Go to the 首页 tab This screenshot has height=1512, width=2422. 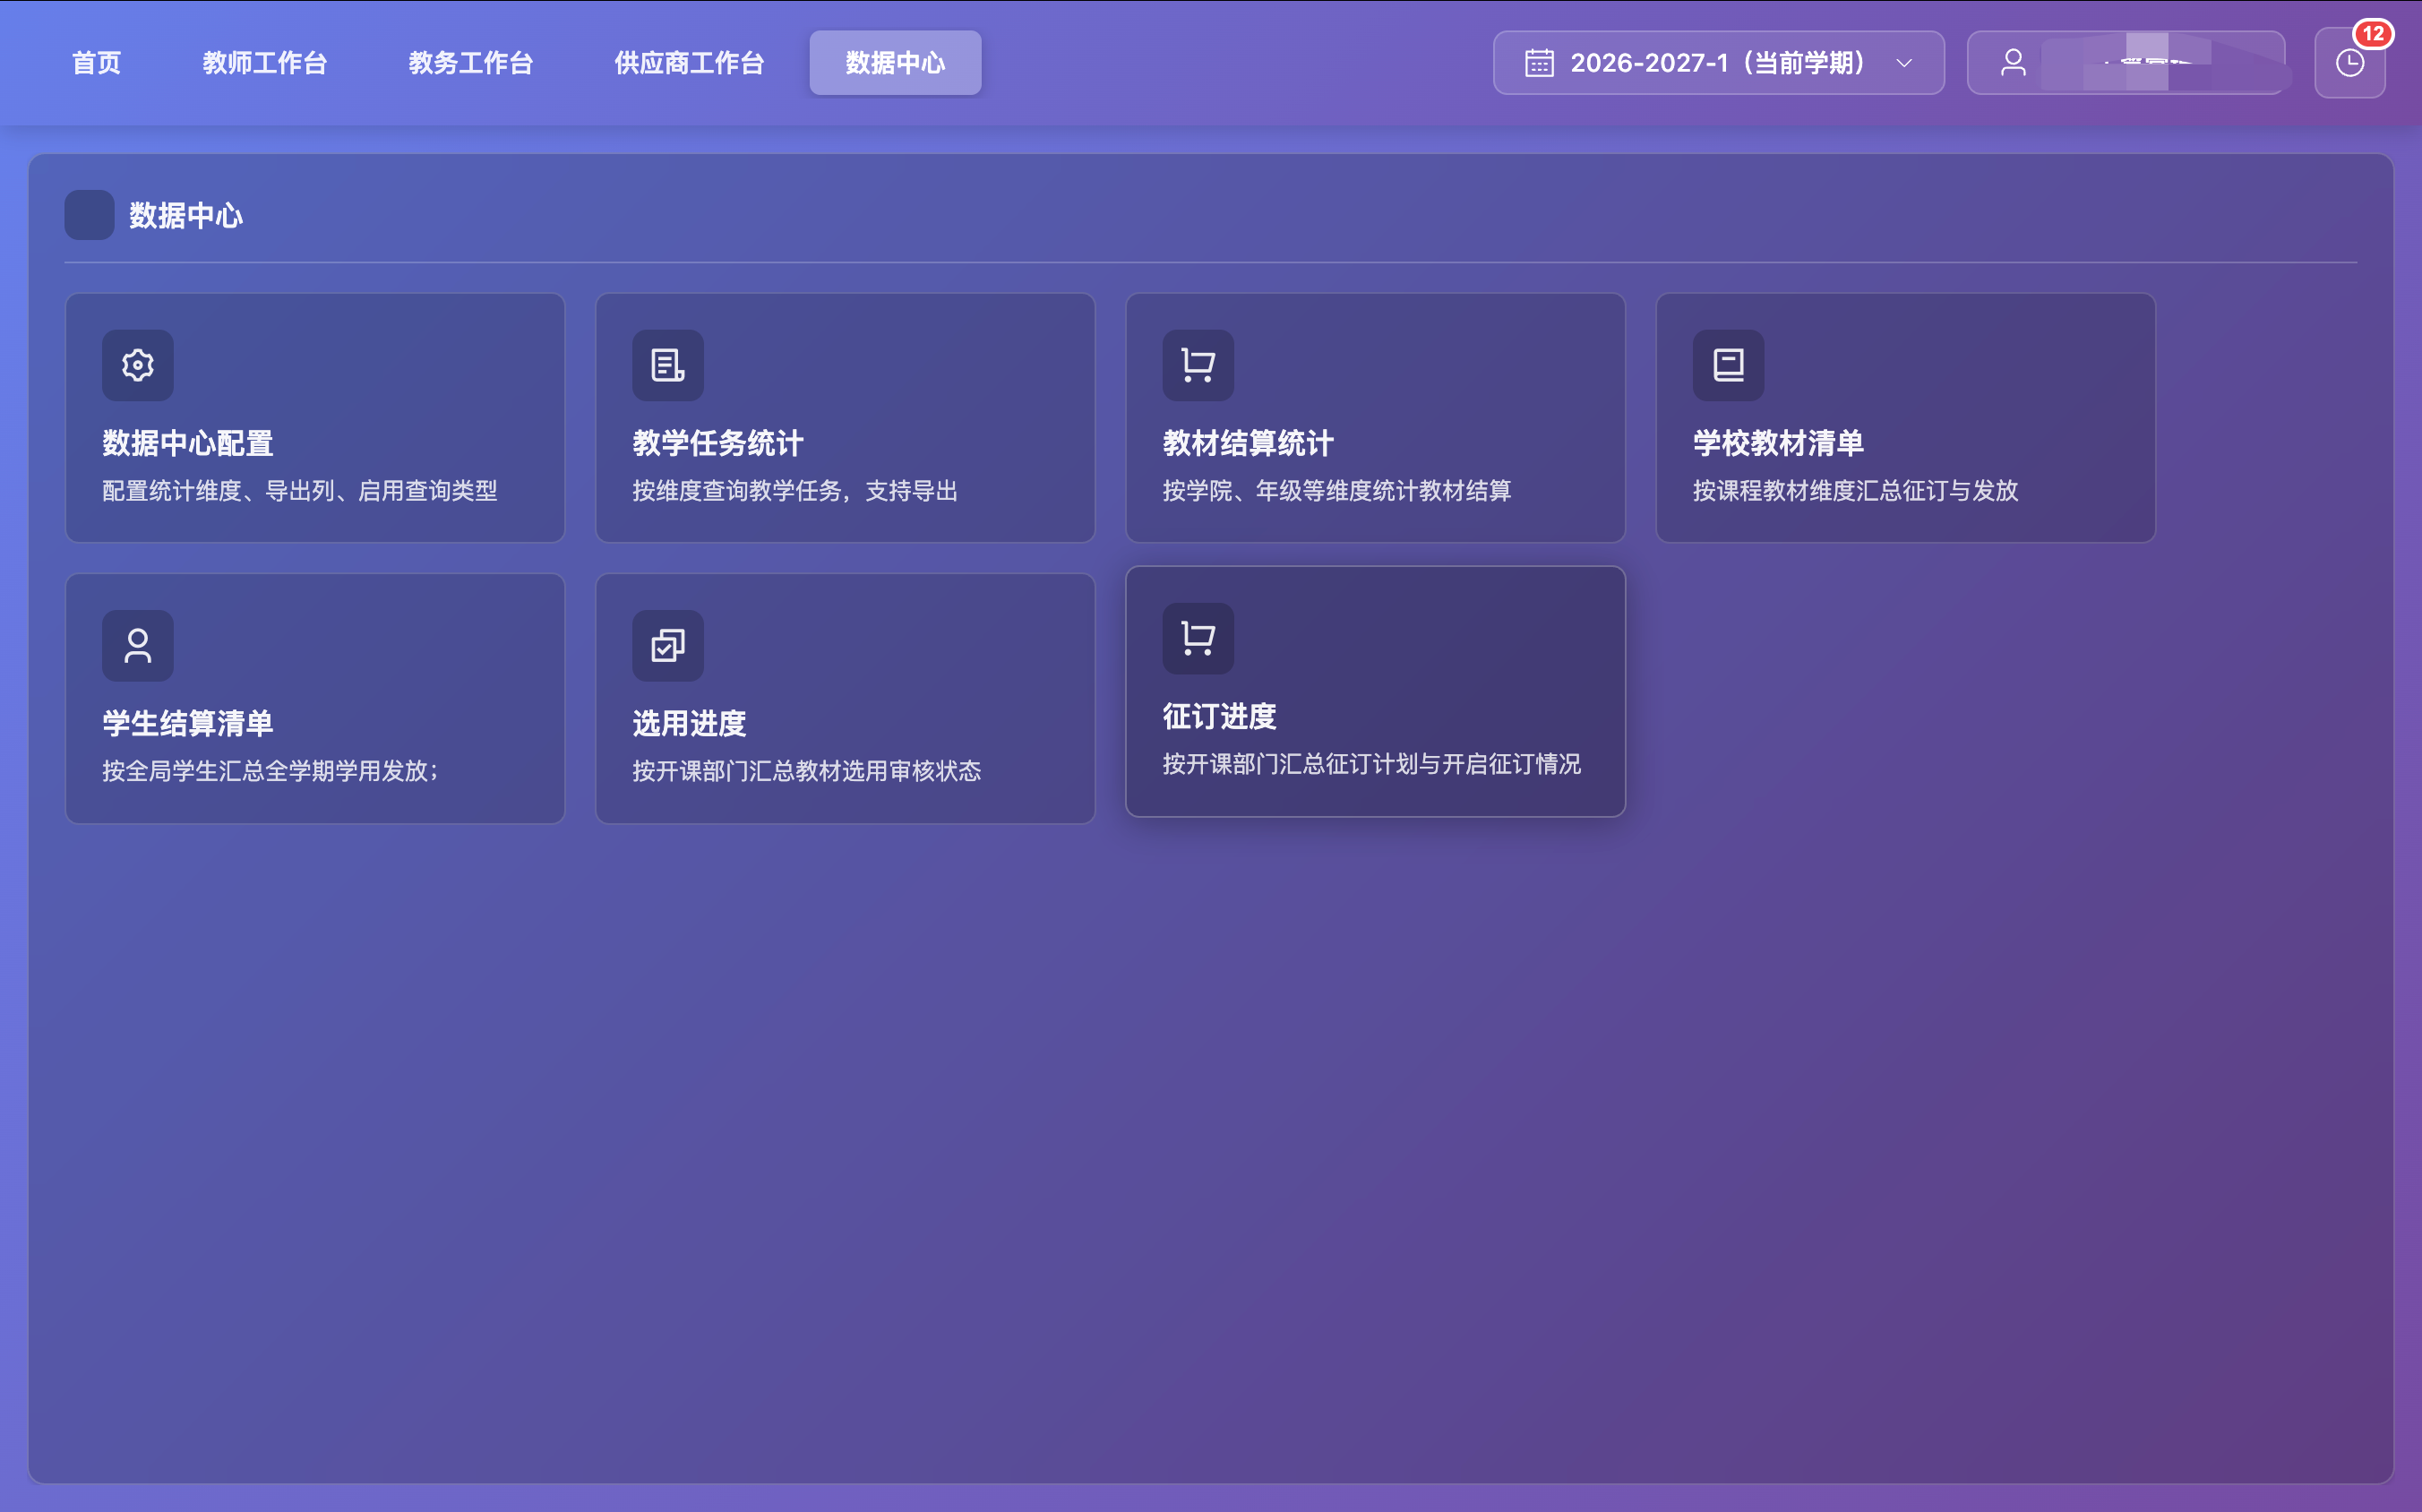click(96, 63)
